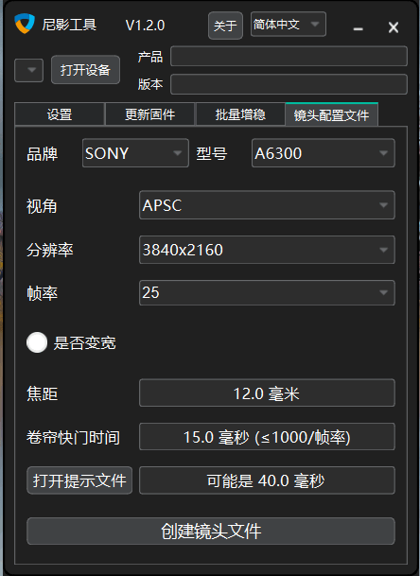Click the 打开设备 button
This screenshot has width=420, height=576.
[x=85, y=70]
